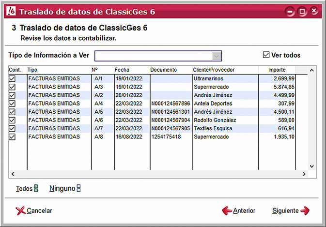Viewport: 326px width, 227px height.
Task: Click the red right arrow beside Siguiente
Action: (305, 211)
